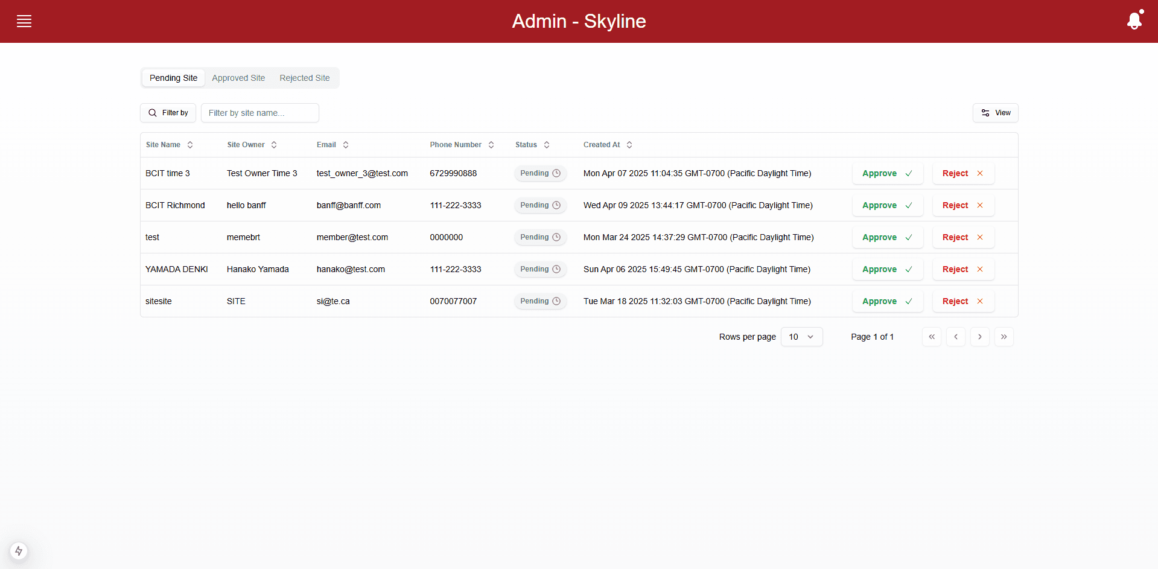Go to the last page of results

(1004, 337)
